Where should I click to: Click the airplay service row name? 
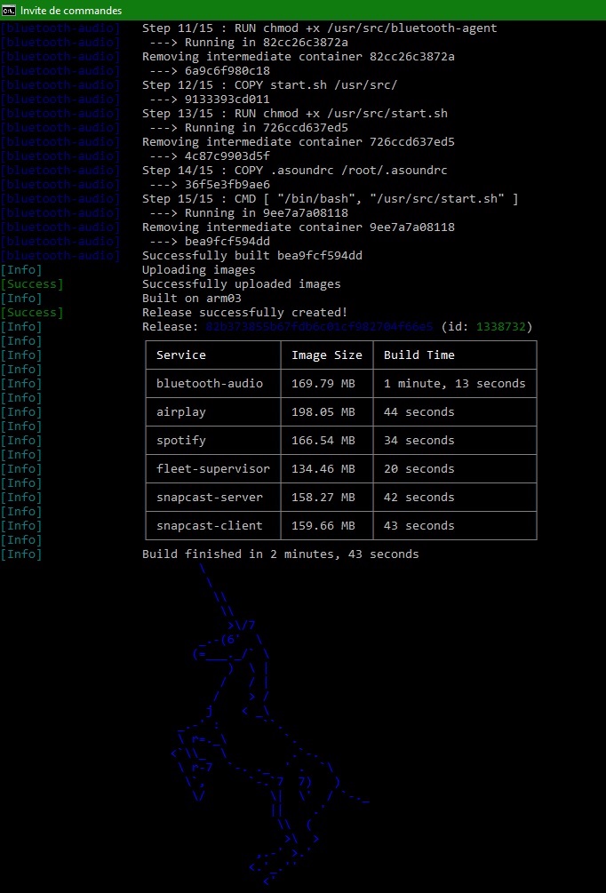pyautogui.click(x=181, y=412)
